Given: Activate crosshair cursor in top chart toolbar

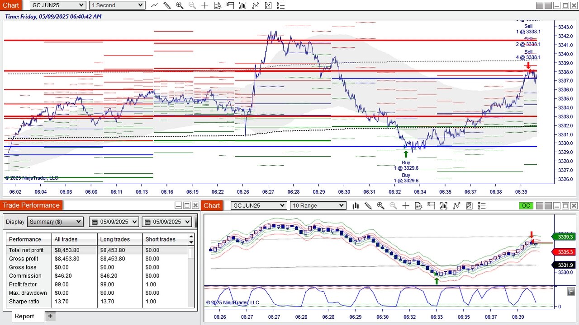Looking at the screenshot, I should (x=205, y=5).
